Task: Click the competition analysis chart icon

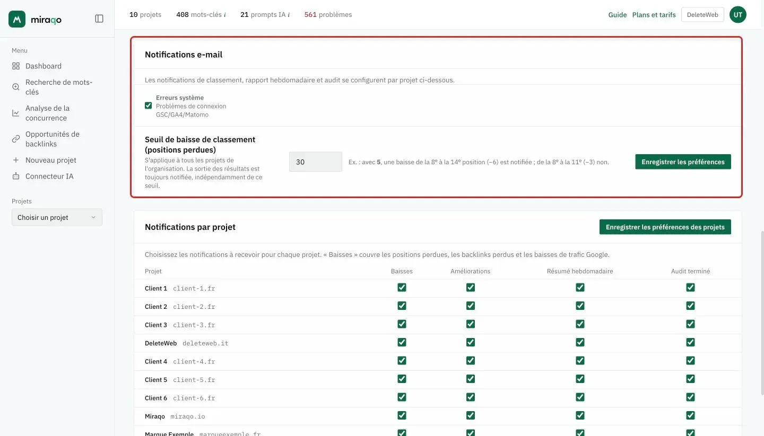Action: pyautogui.click(x=16, y=113)
